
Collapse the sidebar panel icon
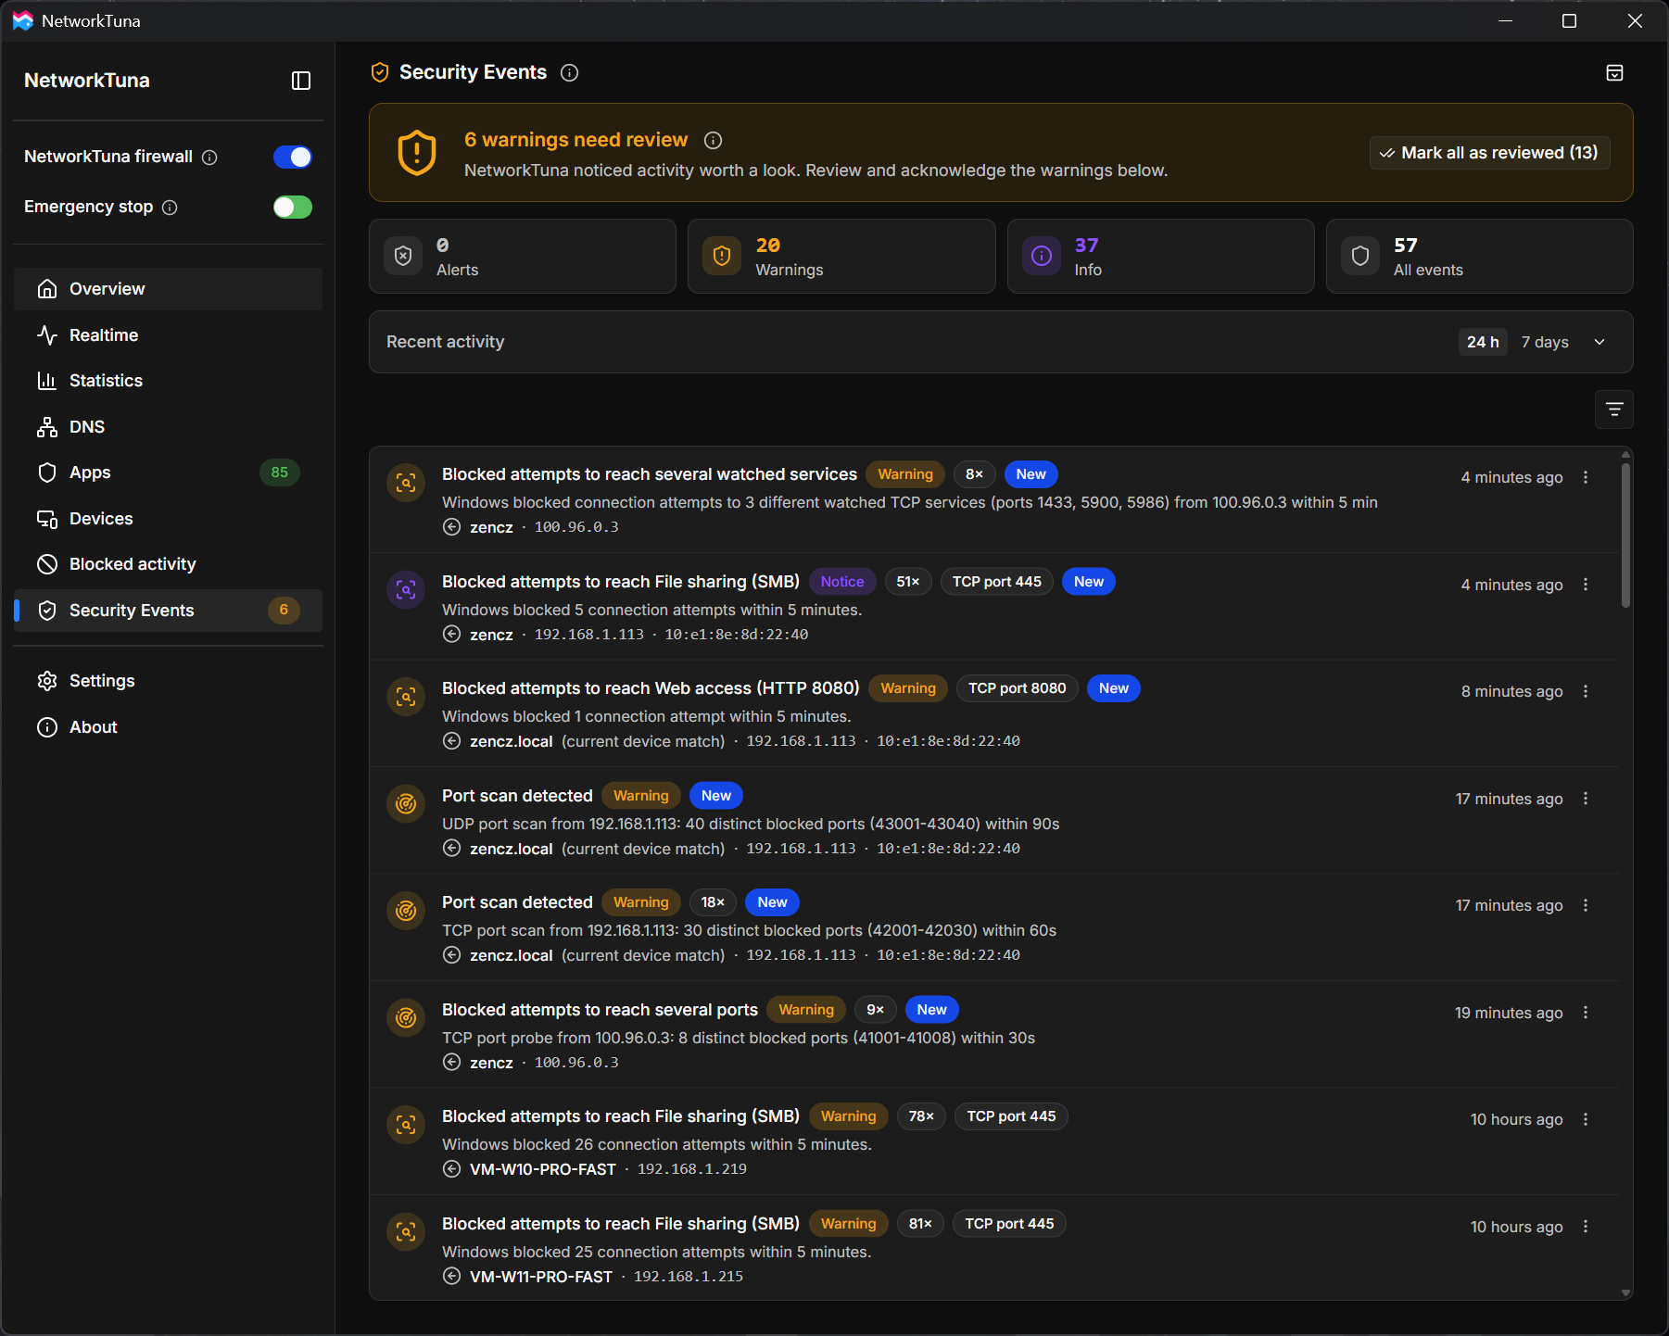coord(301,81)
